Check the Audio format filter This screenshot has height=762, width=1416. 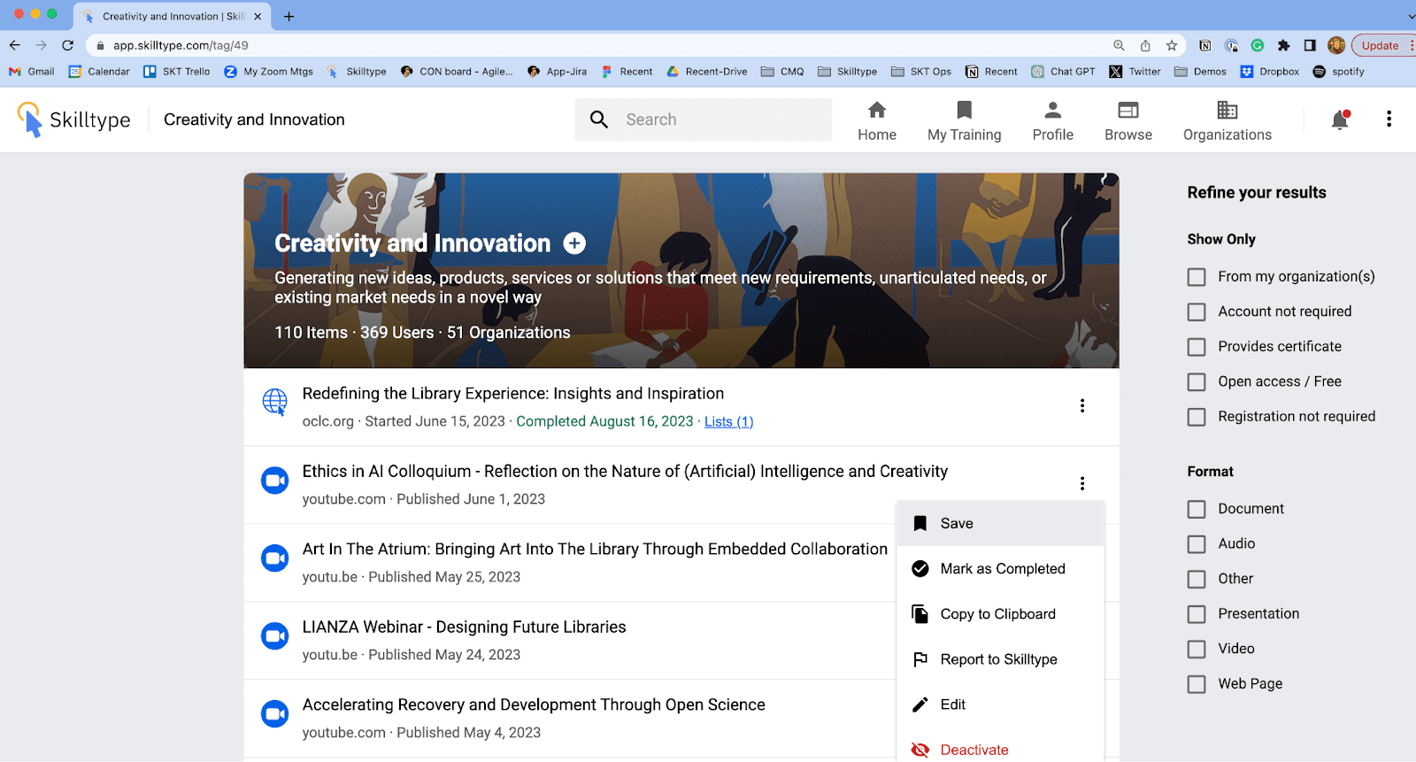(1197, 544)
